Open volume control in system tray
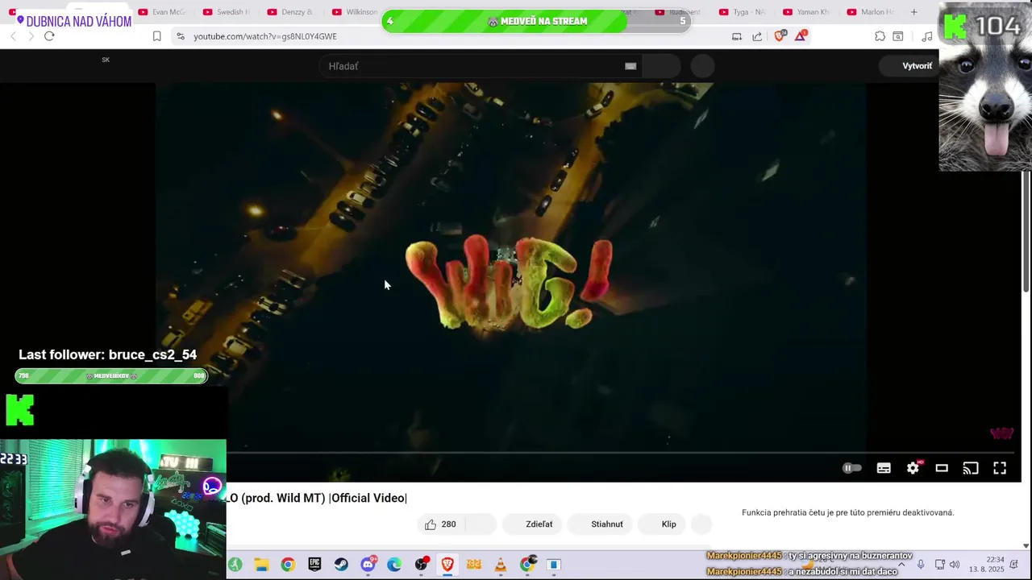The width and height of the screenshot is (1032, 580). [955, 565]
